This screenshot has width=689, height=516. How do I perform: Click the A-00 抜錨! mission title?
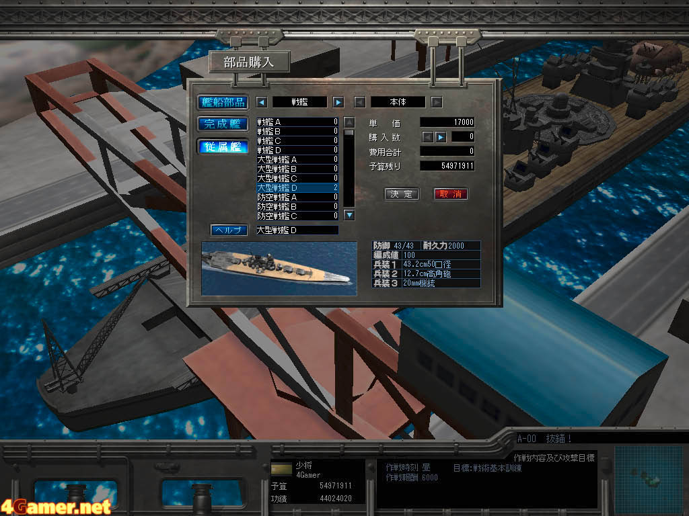point(544,438)
